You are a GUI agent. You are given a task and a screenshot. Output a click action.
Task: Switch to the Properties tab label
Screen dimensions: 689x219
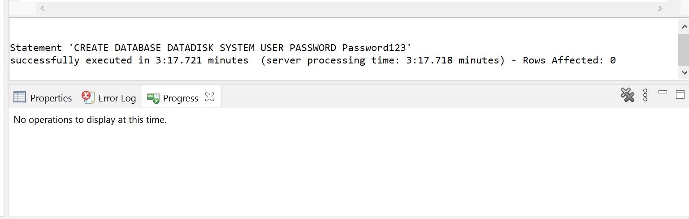pyautogui.click(x=51, y=98)
